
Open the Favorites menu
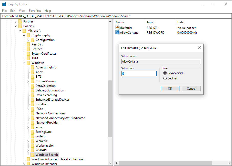pyautogui.click(x=35, y=10)
